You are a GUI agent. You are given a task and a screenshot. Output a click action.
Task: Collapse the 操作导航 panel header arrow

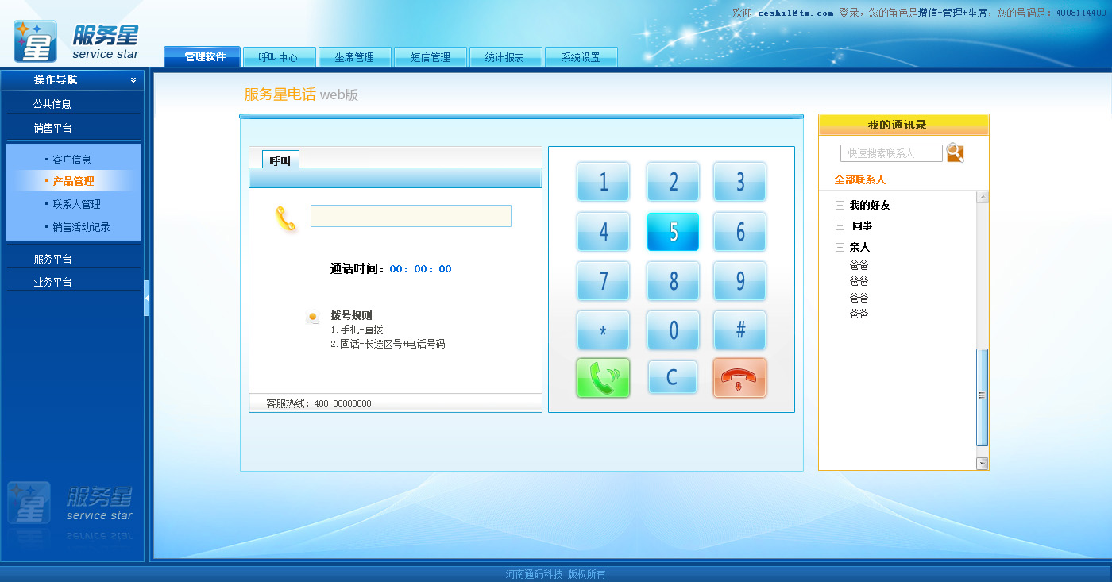pos(133,79)
